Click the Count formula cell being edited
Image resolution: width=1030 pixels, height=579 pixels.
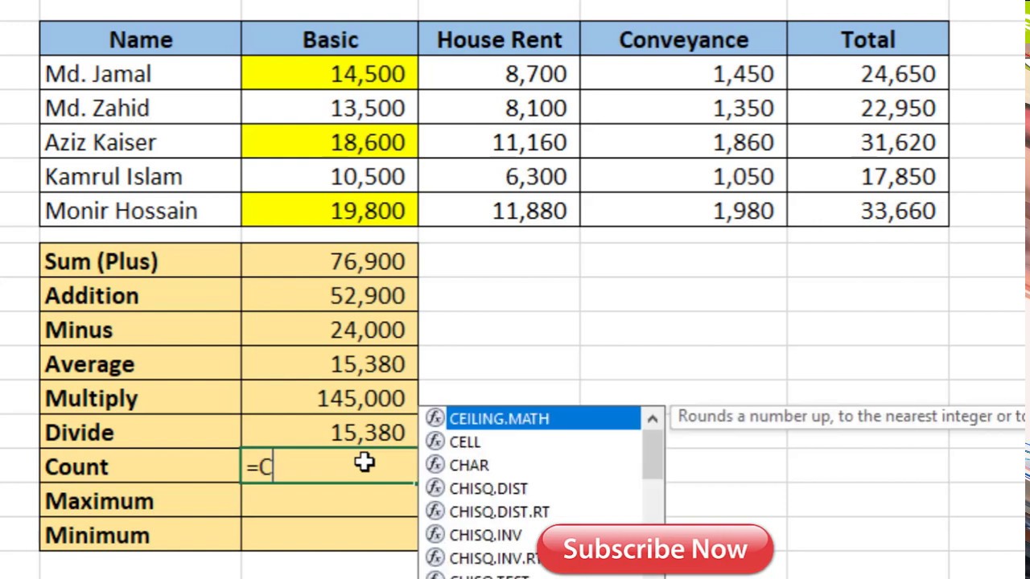pos(330,466)
